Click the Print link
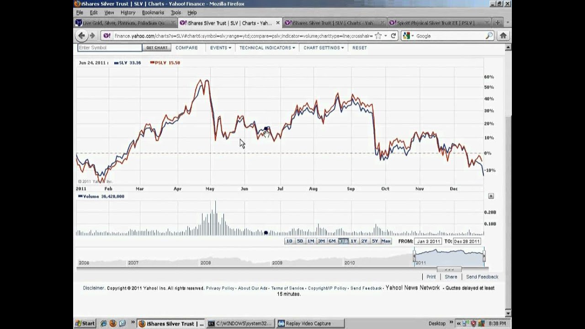 click(431, 277)
